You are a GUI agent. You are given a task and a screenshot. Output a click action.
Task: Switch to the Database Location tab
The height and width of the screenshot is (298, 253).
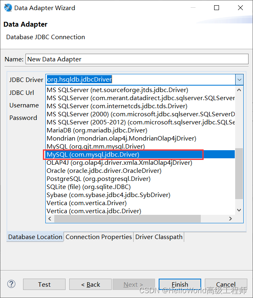coord(35,237)
